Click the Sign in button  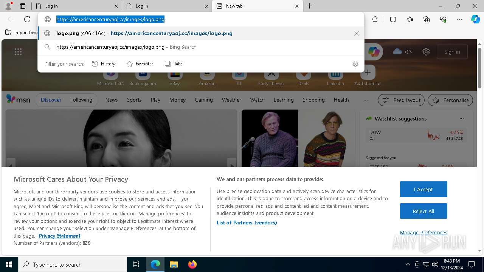pos(452,52)
